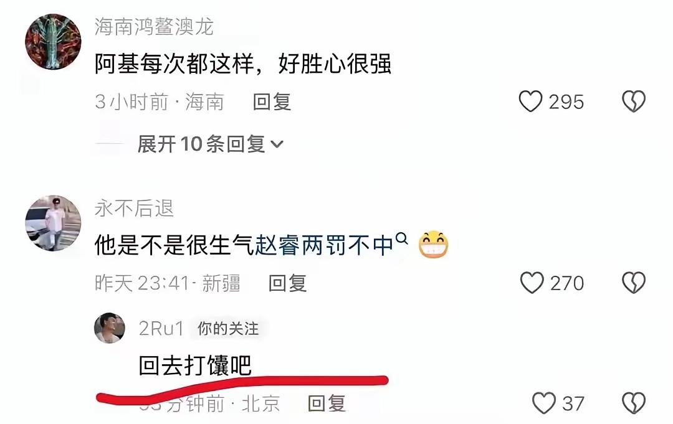Screen dimensions: 673x424
Task: Like 永不后退's comment with 270 likes
Action: tap(532, 283)
